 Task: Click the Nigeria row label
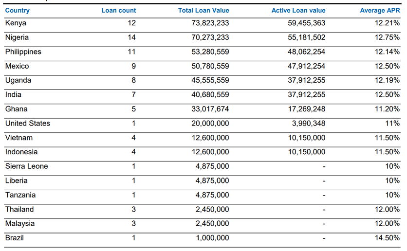(17, 37)
